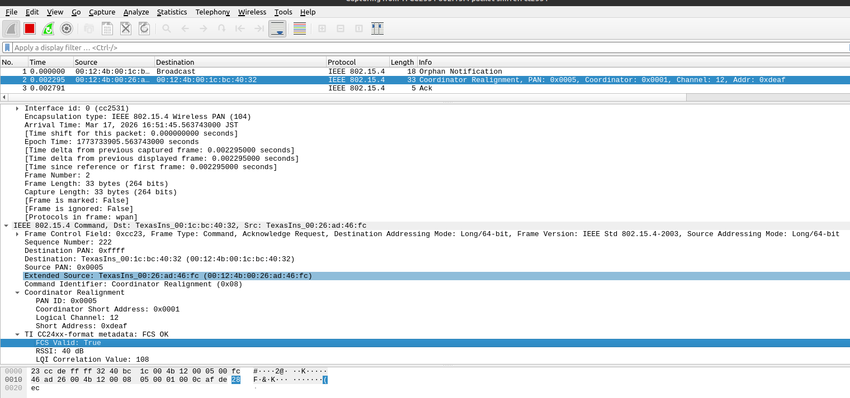Screen dimensions: 850x398
Task: Click go to specified packet icon
Action: click(222, 28)
